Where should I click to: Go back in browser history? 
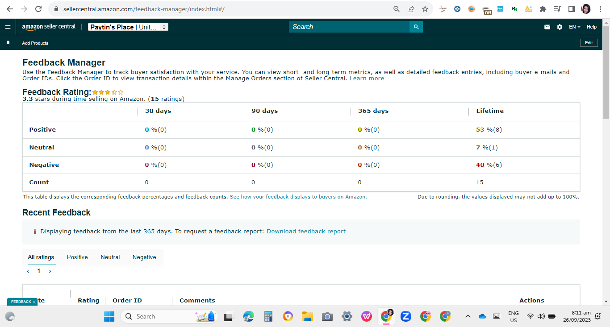point(10,9)
